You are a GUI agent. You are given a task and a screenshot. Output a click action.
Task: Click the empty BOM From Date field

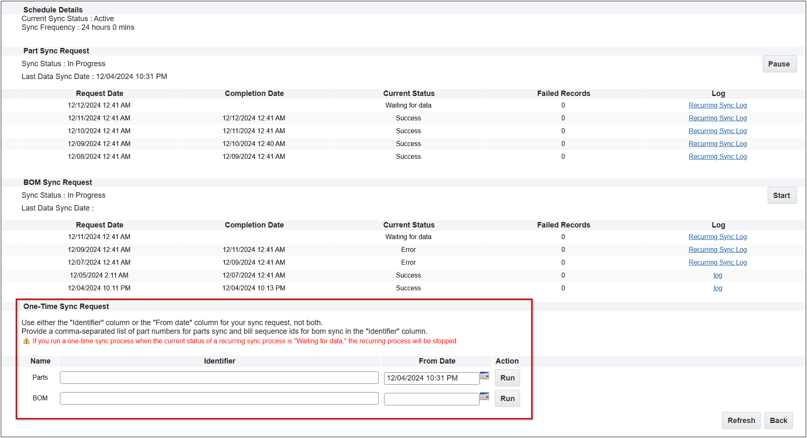[x=431, y=399]
